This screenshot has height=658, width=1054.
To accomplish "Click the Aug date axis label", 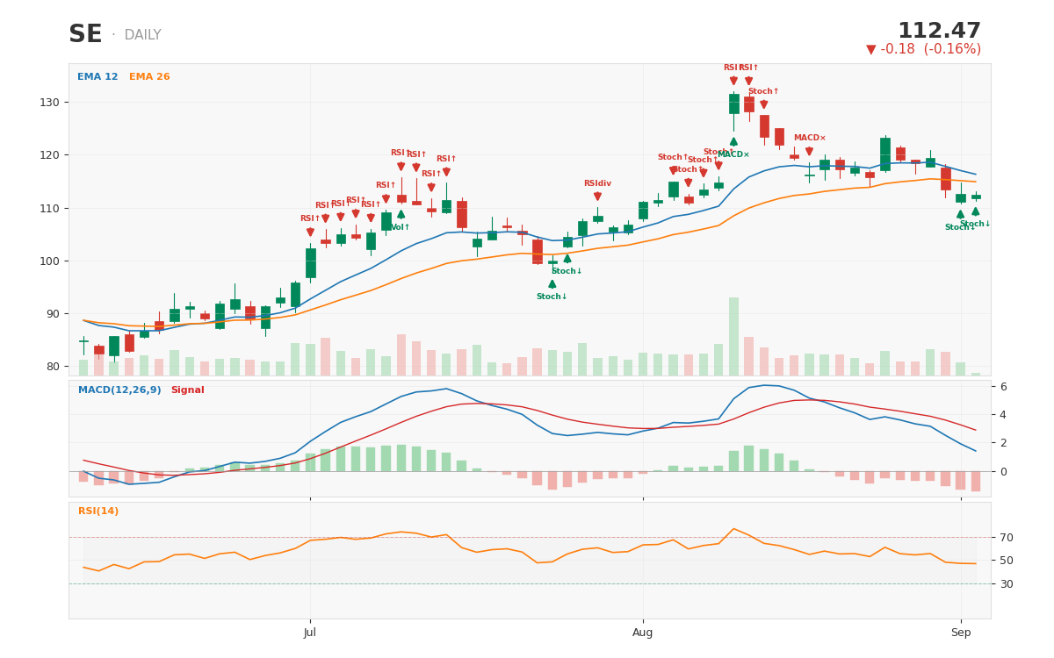I will [x=643, y=633].
